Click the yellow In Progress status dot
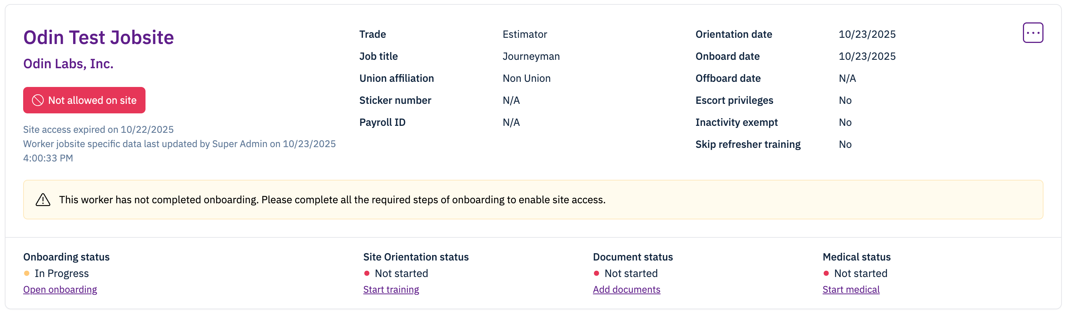The height and width of the screenshot is (317, 1067). click(27, 273)
